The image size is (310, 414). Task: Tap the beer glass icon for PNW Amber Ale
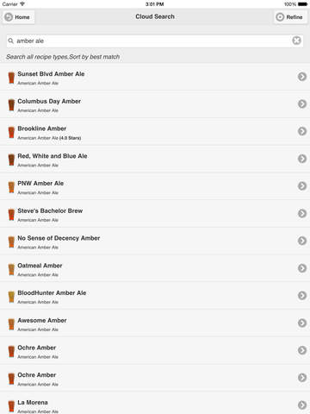(11, 187)
